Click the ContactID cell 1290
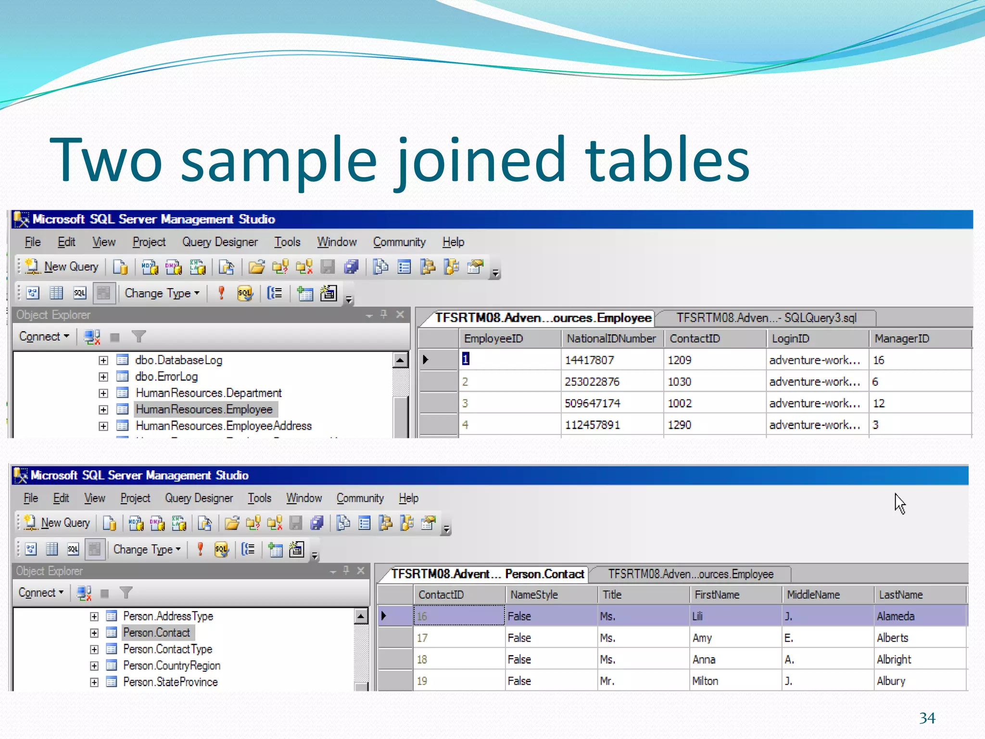 point(715,425)
